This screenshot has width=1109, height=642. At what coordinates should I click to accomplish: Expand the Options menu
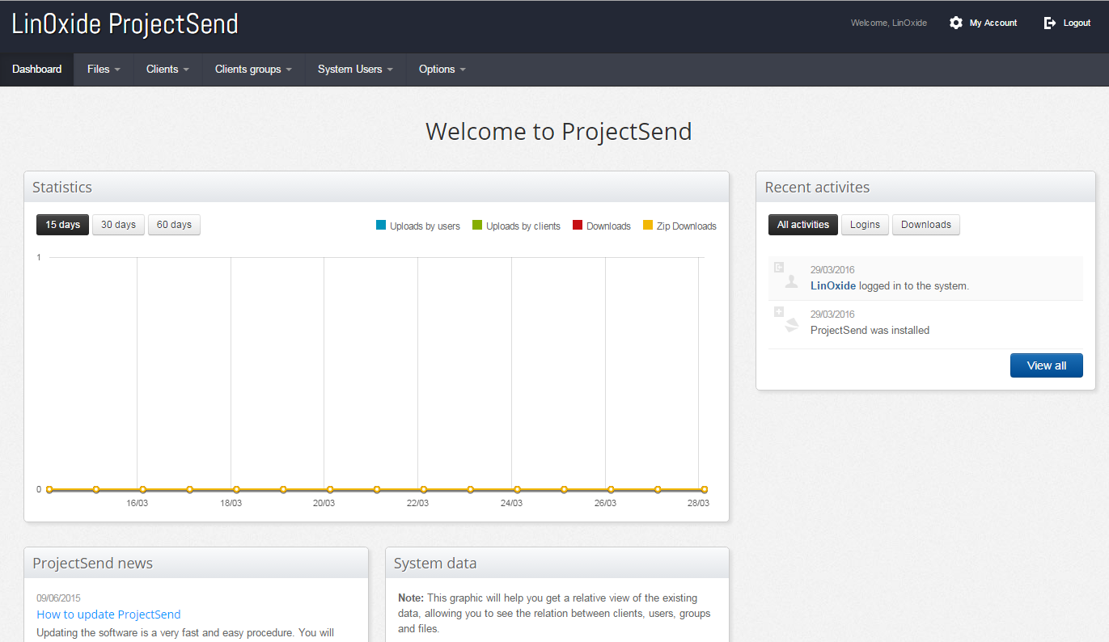442,70
